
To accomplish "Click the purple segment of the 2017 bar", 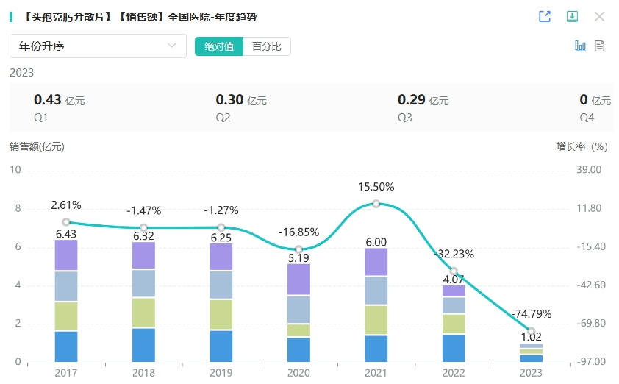I will click(66, 255).
